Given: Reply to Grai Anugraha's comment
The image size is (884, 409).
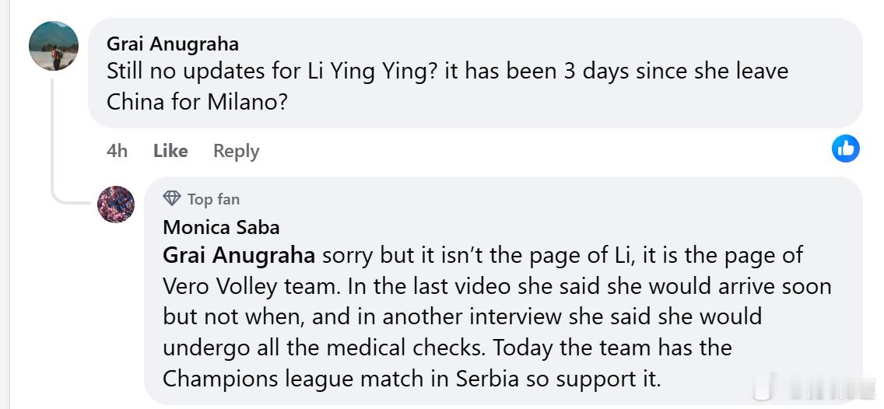Looking at the screenshot, I should tap(236, 151).
